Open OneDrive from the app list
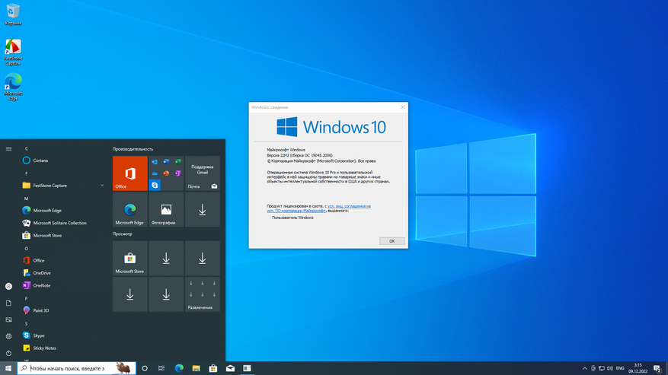The height and width of the screenshot is (375, 668). point(63,273)
